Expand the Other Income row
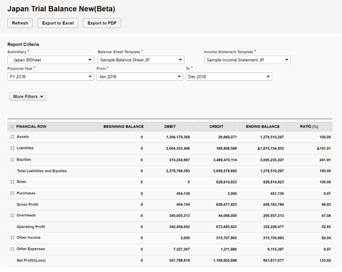 pos(12,237)
